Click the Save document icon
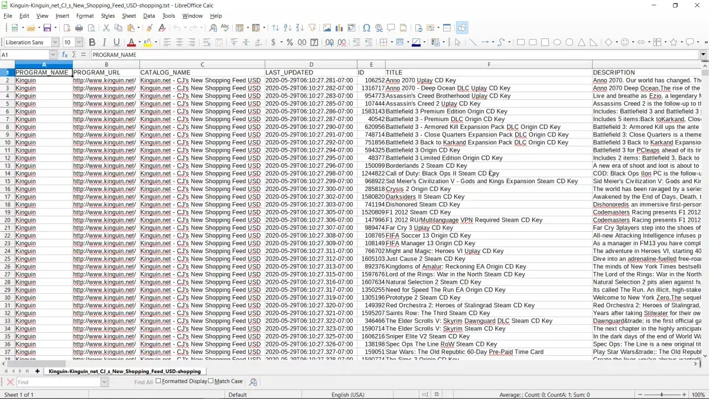The height and width of the screenshot is (399, 709). (x=47, y=28)
